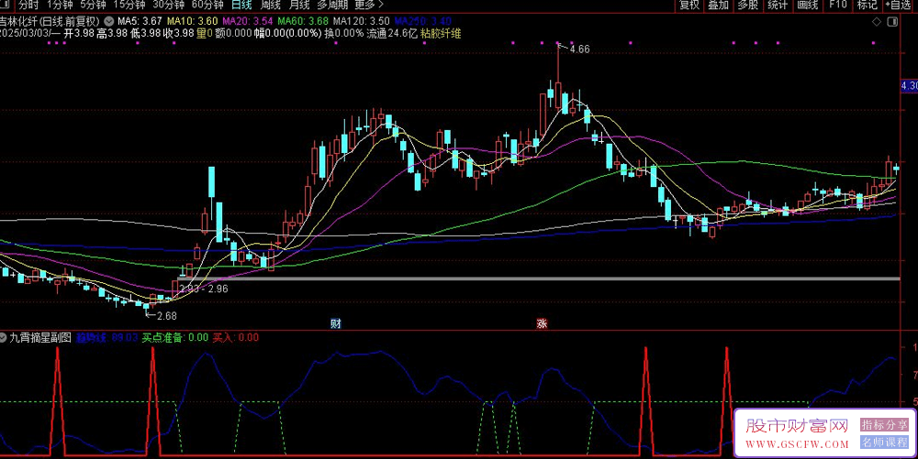This screenshot has width=918, height=459.
Task: Select the 5分钟 period tab
Action: [93, 5]
